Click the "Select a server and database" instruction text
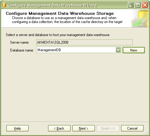This screenshot has width=150, height=136. 58,35
